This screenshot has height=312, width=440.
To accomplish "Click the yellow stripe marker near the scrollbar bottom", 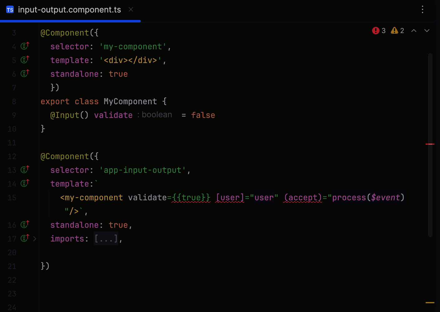I will point(430,302).
